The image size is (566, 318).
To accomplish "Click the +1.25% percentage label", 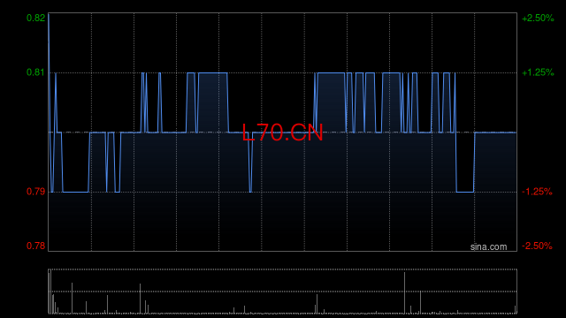I will point(538,72).
